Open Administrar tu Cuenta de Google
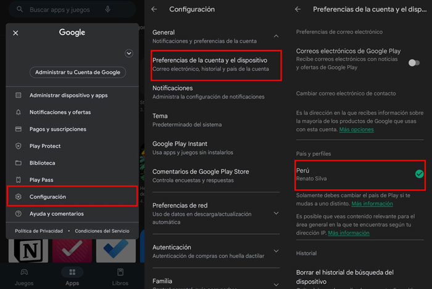 [x=78, y=72]
